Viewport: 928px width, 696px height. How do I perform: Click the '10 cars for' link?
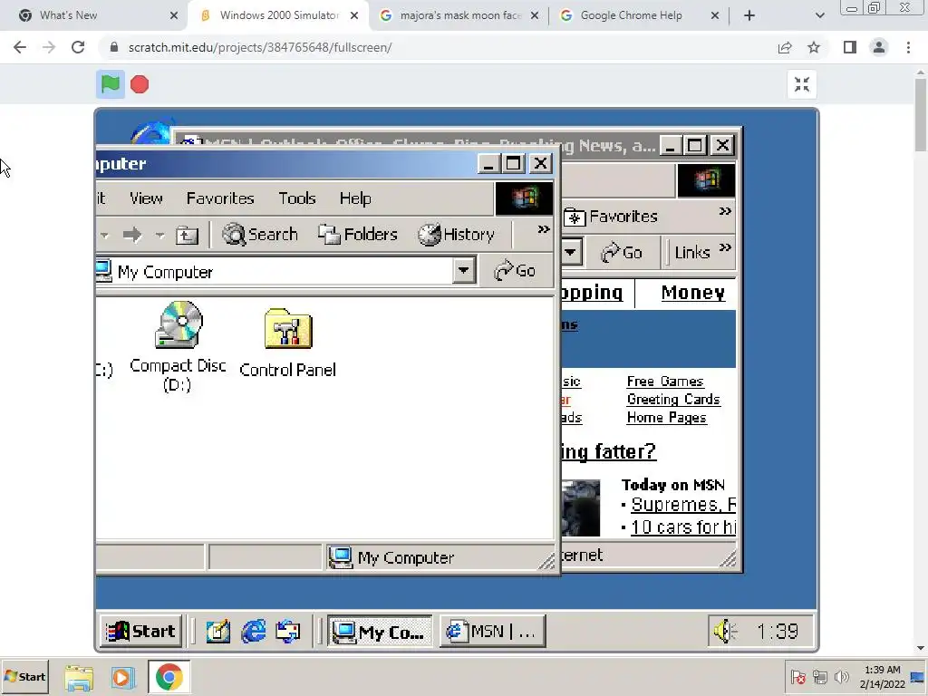tap(683, 527)
